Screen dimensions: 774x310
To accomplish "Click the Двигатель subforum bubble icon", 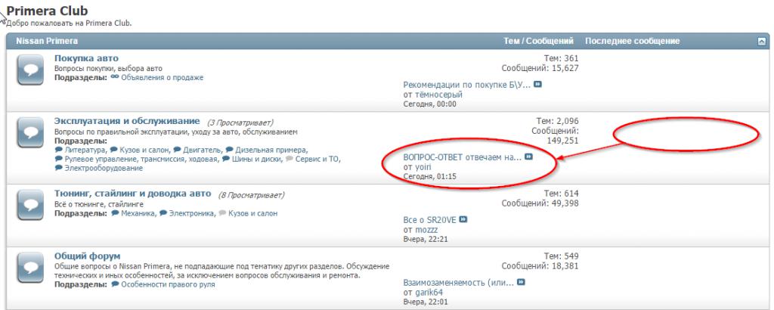I will click(177, 150).
